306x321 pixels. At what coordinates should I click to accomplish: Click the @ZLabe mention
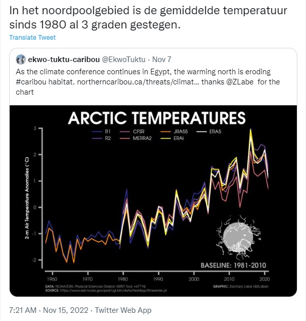(x=244, y=81)
